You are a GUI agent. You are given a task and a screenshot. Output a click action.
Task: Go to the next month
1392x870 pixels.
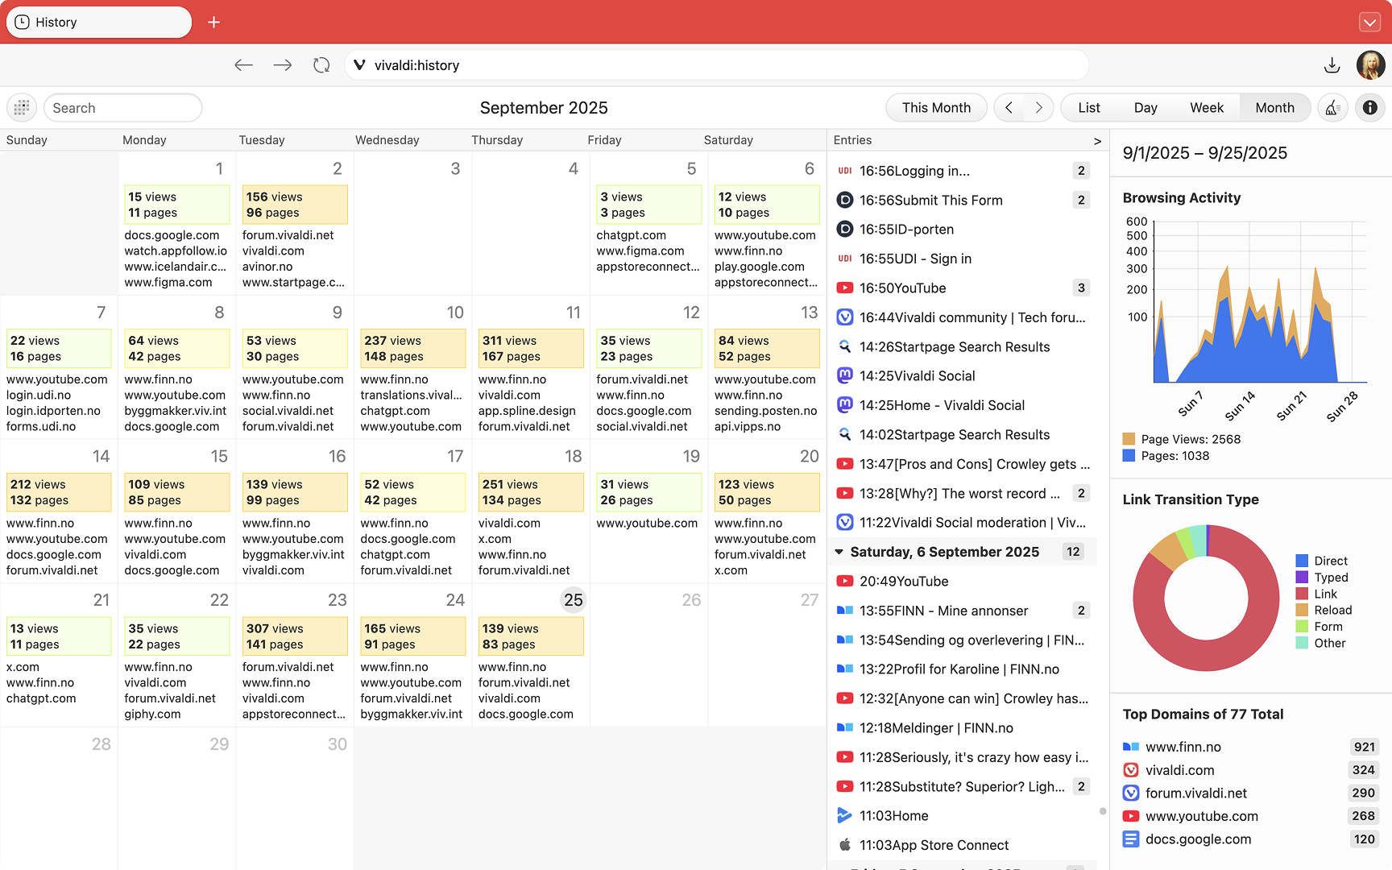[1038, 108]
